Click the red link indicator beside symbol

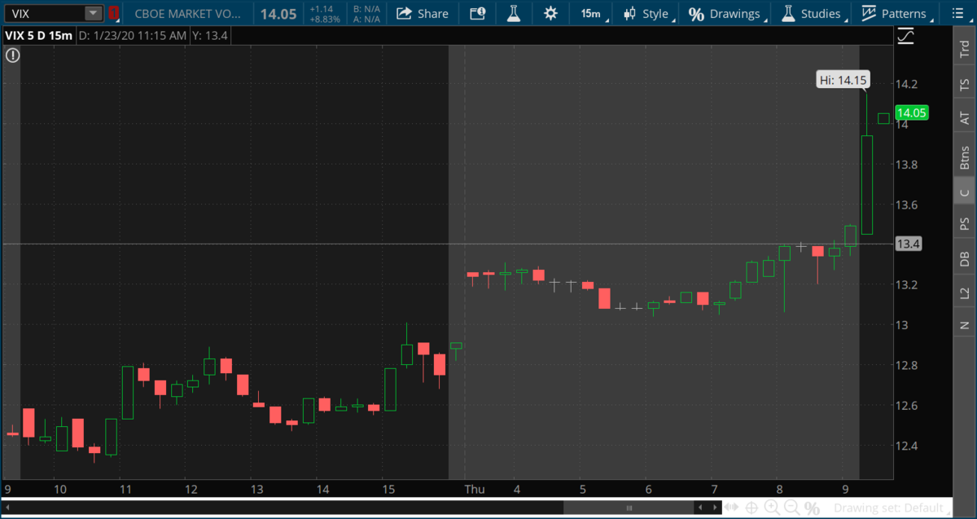(x=113, y=13)
